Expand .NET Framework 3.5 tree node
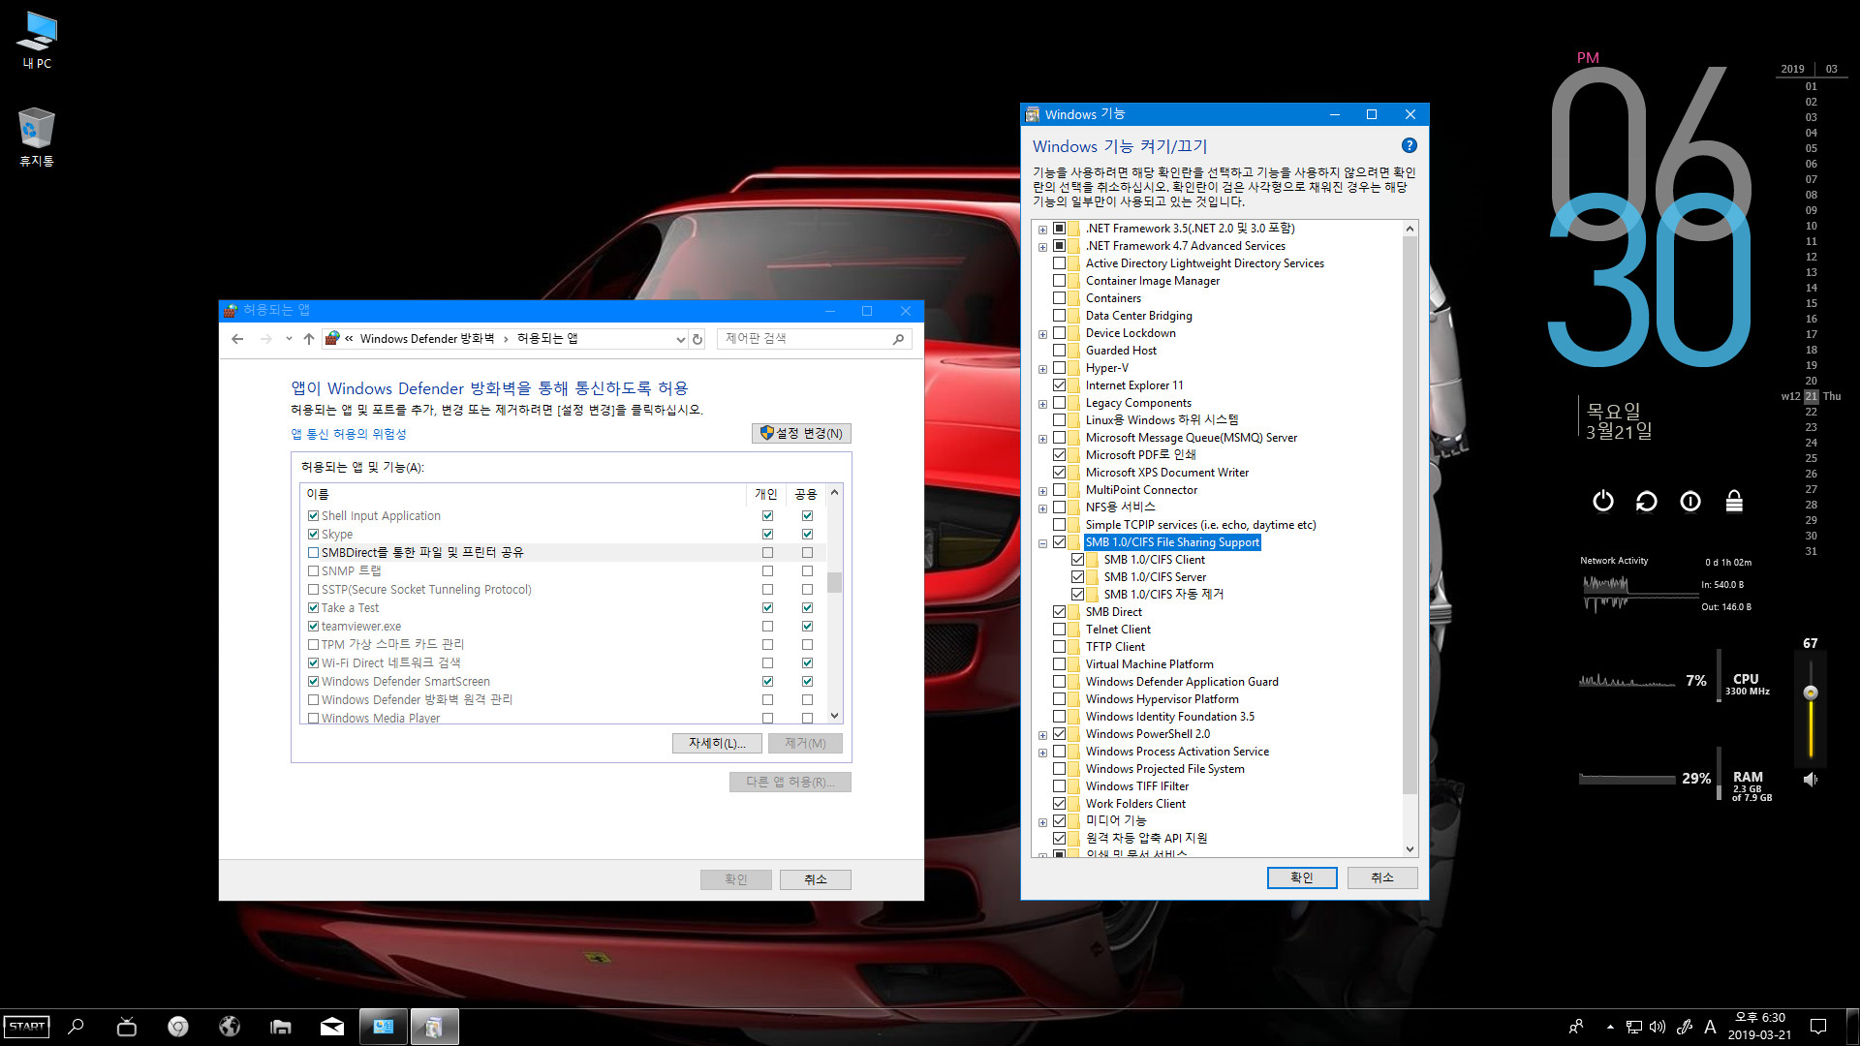The image size is (1860, 1046). pyautogui.click(x=1042, y=230)
